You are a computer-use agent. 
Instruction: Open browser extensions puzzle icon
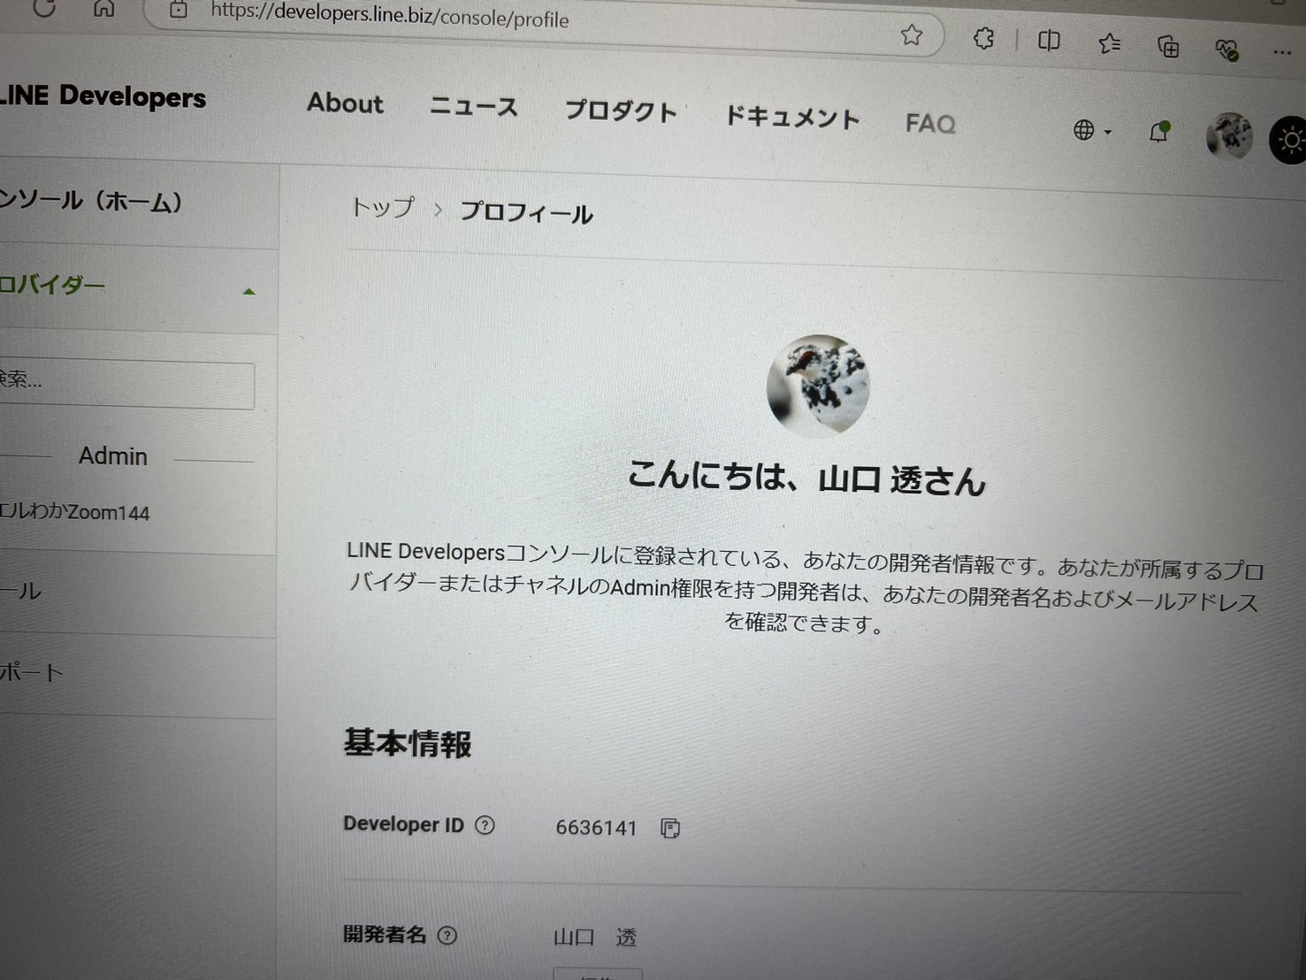983,38
